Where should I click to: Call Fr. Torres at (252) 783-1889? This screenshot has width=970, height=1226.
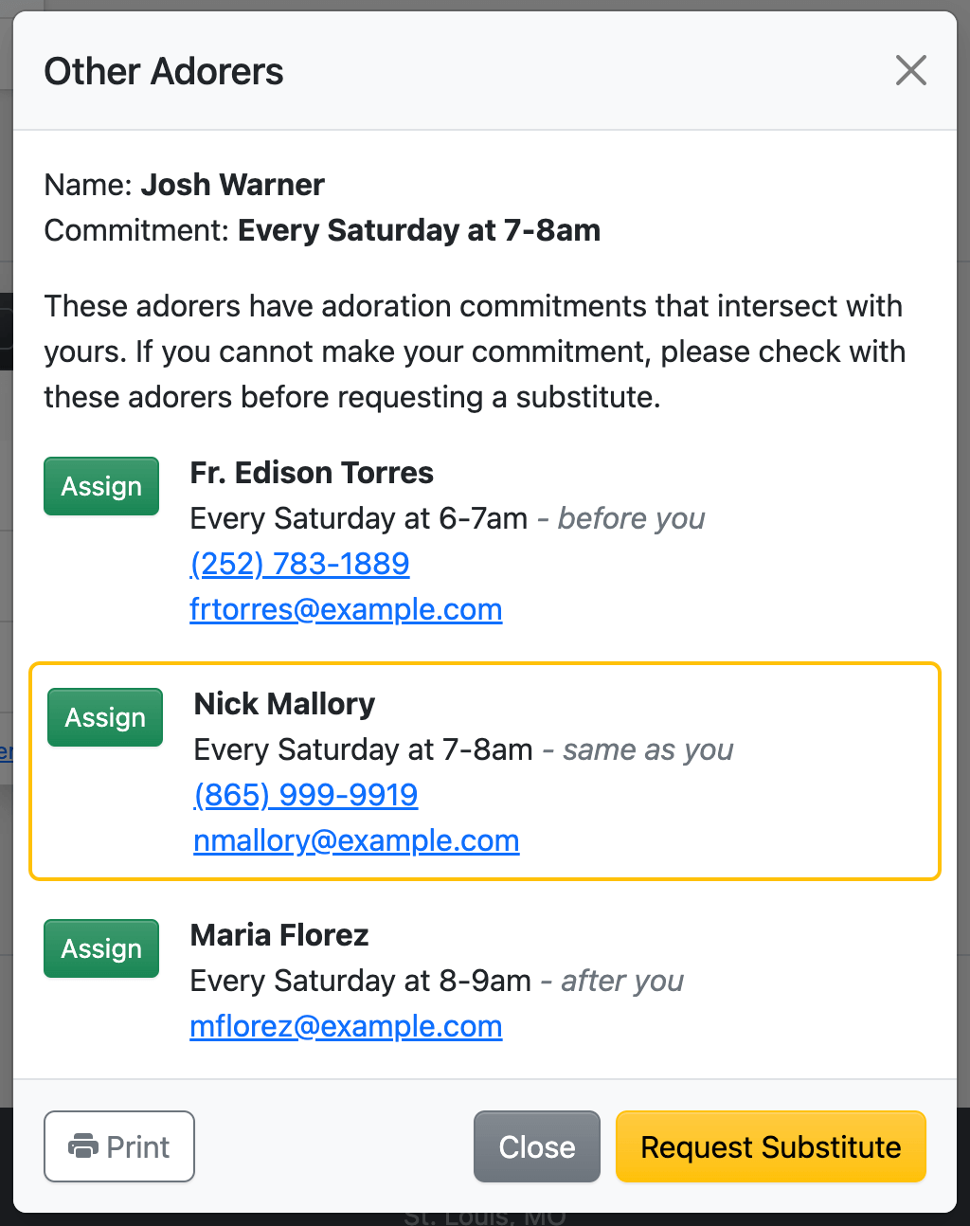tap(299, 564)
